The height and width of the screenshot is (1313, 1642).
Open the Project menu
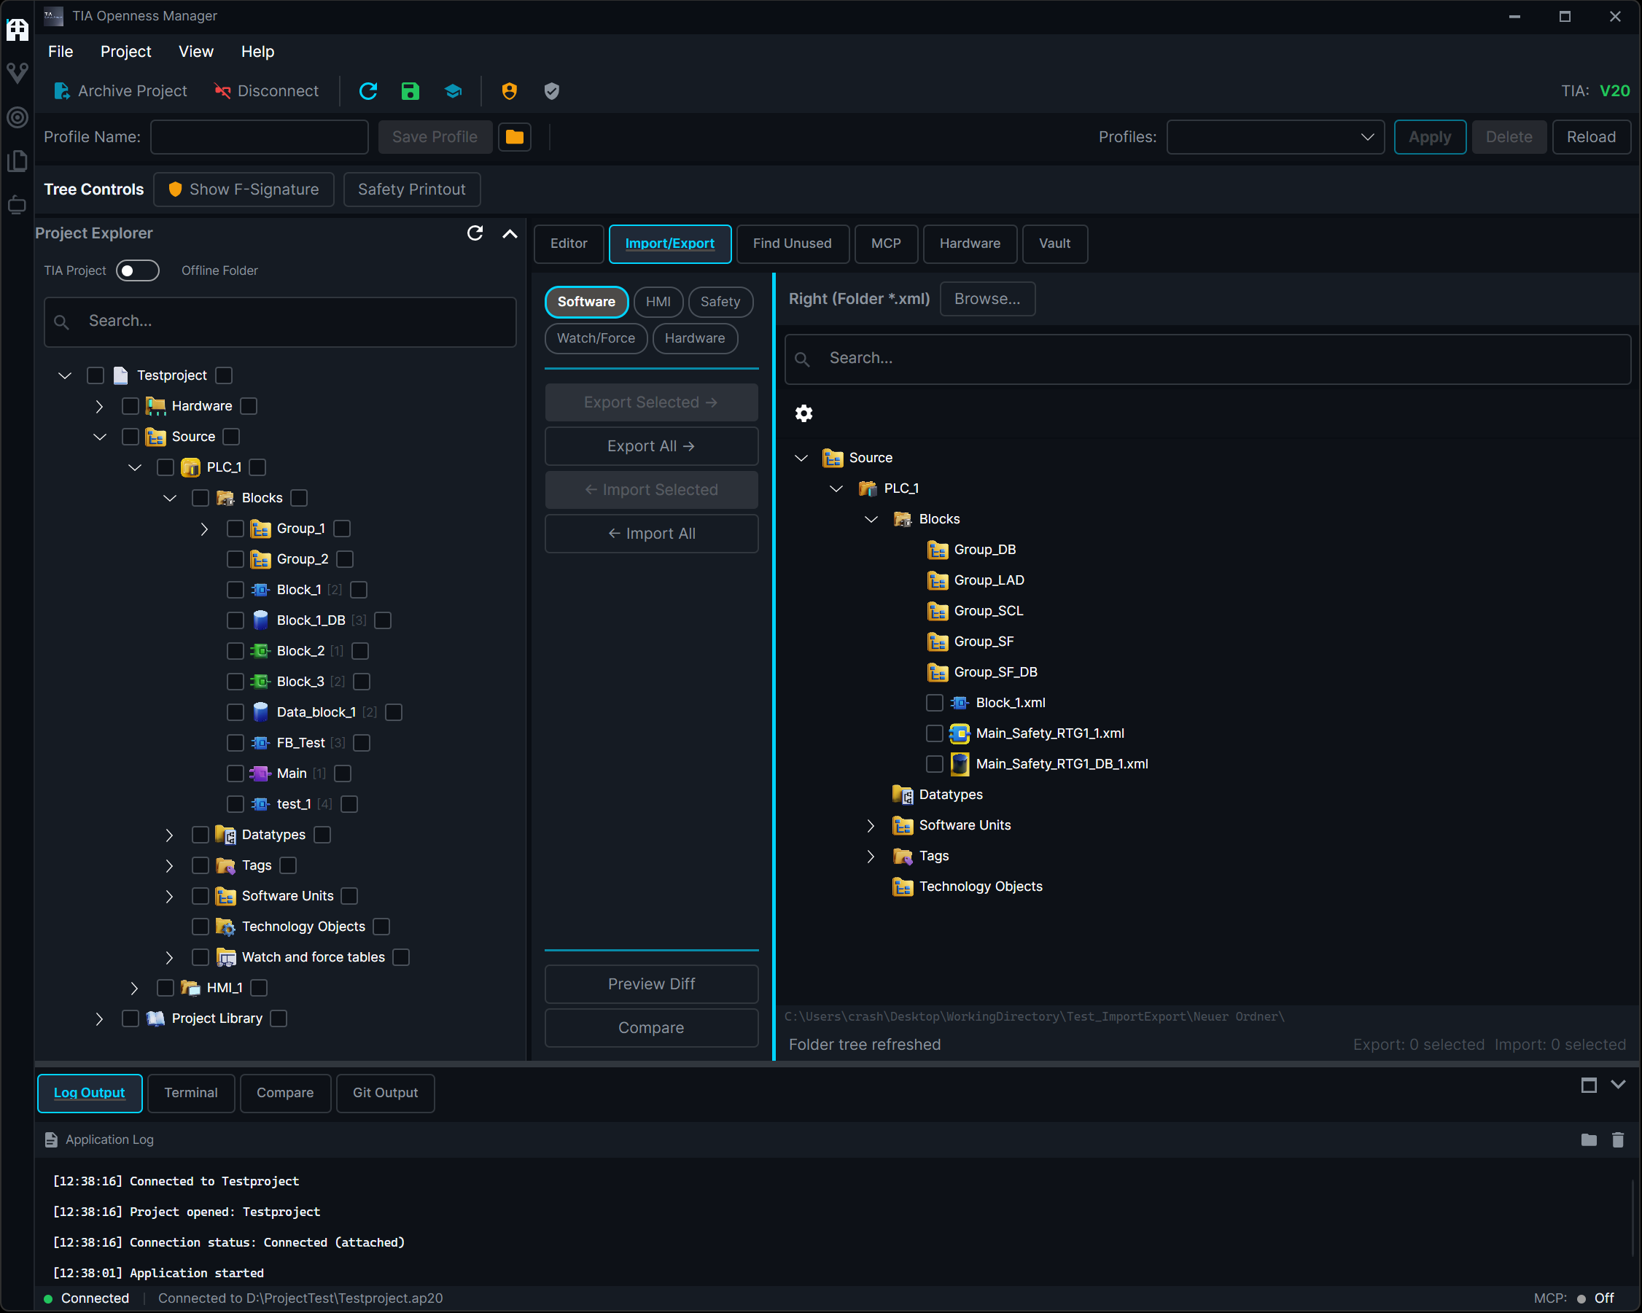[125, 52]
